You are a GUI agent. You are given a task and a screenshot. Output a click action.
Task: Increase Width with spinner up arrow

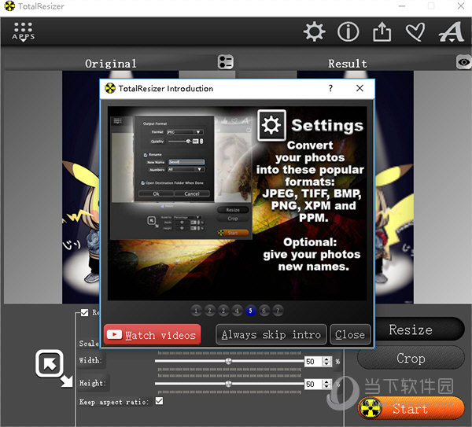point(326,359)
